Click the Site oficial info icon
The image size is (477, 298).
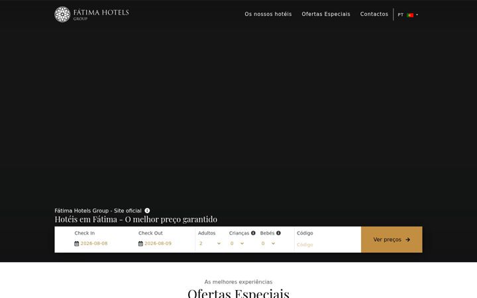(x=147, y=211)
